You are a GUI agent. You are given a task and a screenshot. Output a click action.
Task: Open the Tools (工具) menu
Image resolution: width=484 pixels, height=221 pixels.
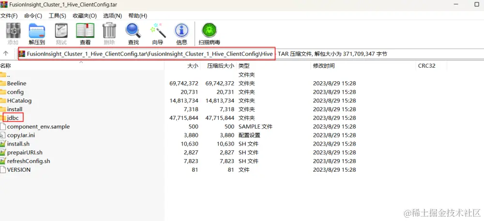pos(58,16)
